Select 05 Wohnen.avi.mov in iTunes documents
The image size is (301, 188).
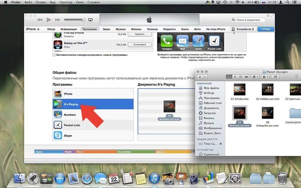pos(169,110)
